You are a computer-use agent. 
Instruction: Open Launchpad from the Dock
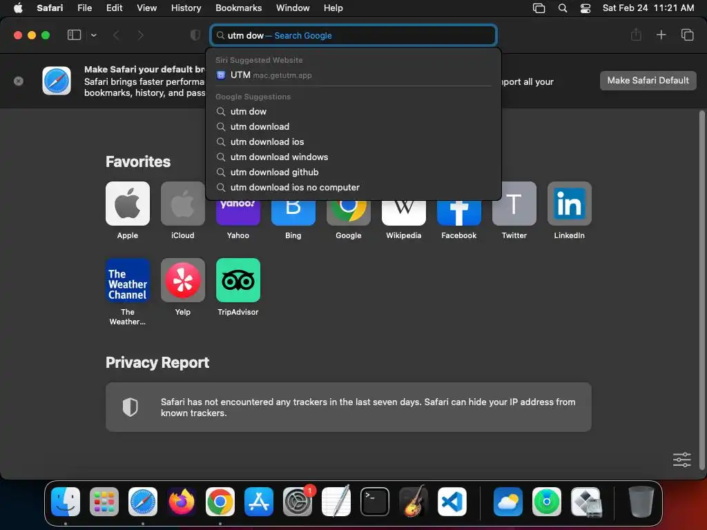pos(104,502)
